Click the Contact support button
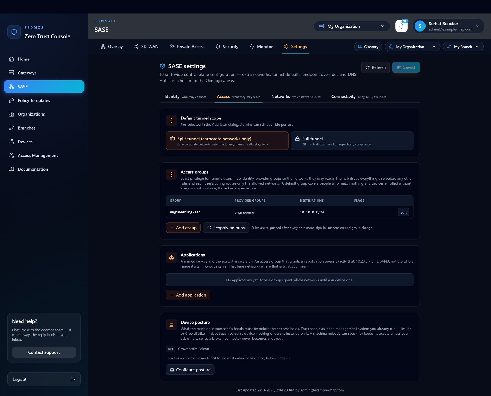Viewport: 491px width, 396px height. (x=44, y=352)
